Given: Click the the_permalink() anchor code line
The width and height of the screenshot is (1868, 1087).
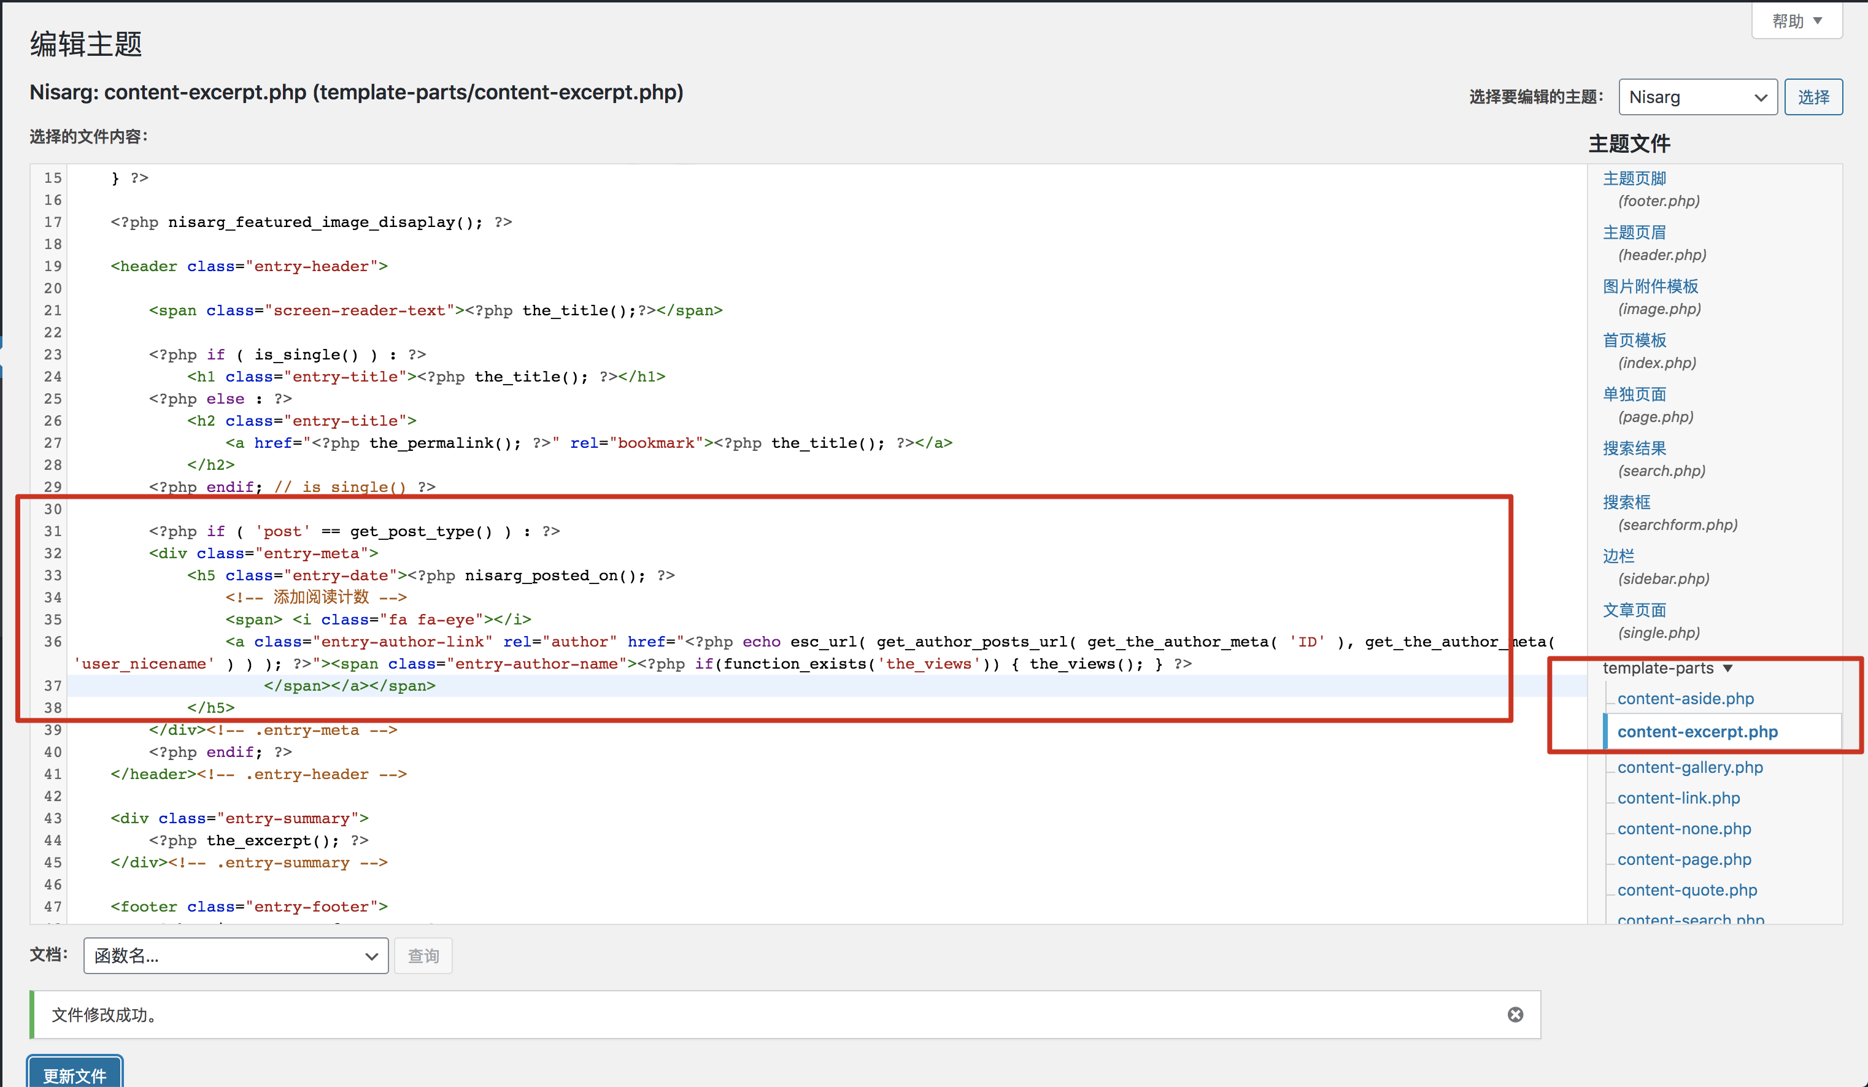Looking at the screenshot, I should pos(589,443).
